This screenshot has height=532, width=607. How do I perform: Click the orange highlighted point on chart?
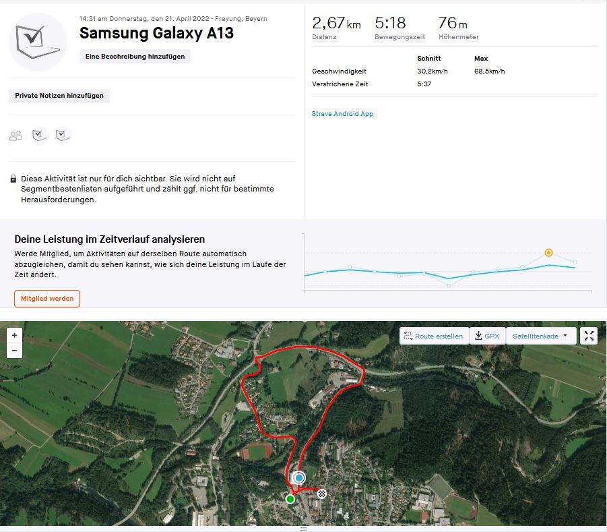coord(548,253)
